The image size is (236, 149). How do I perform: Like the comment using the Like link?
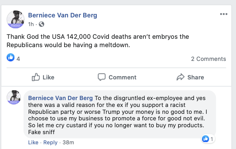point(33,142)
